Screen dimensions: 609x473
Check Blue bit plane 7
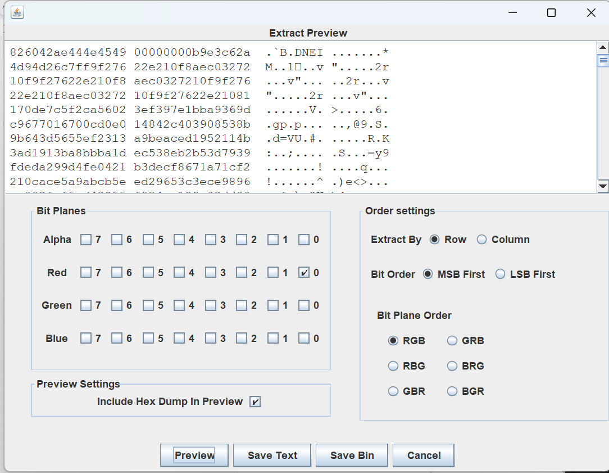86,338
